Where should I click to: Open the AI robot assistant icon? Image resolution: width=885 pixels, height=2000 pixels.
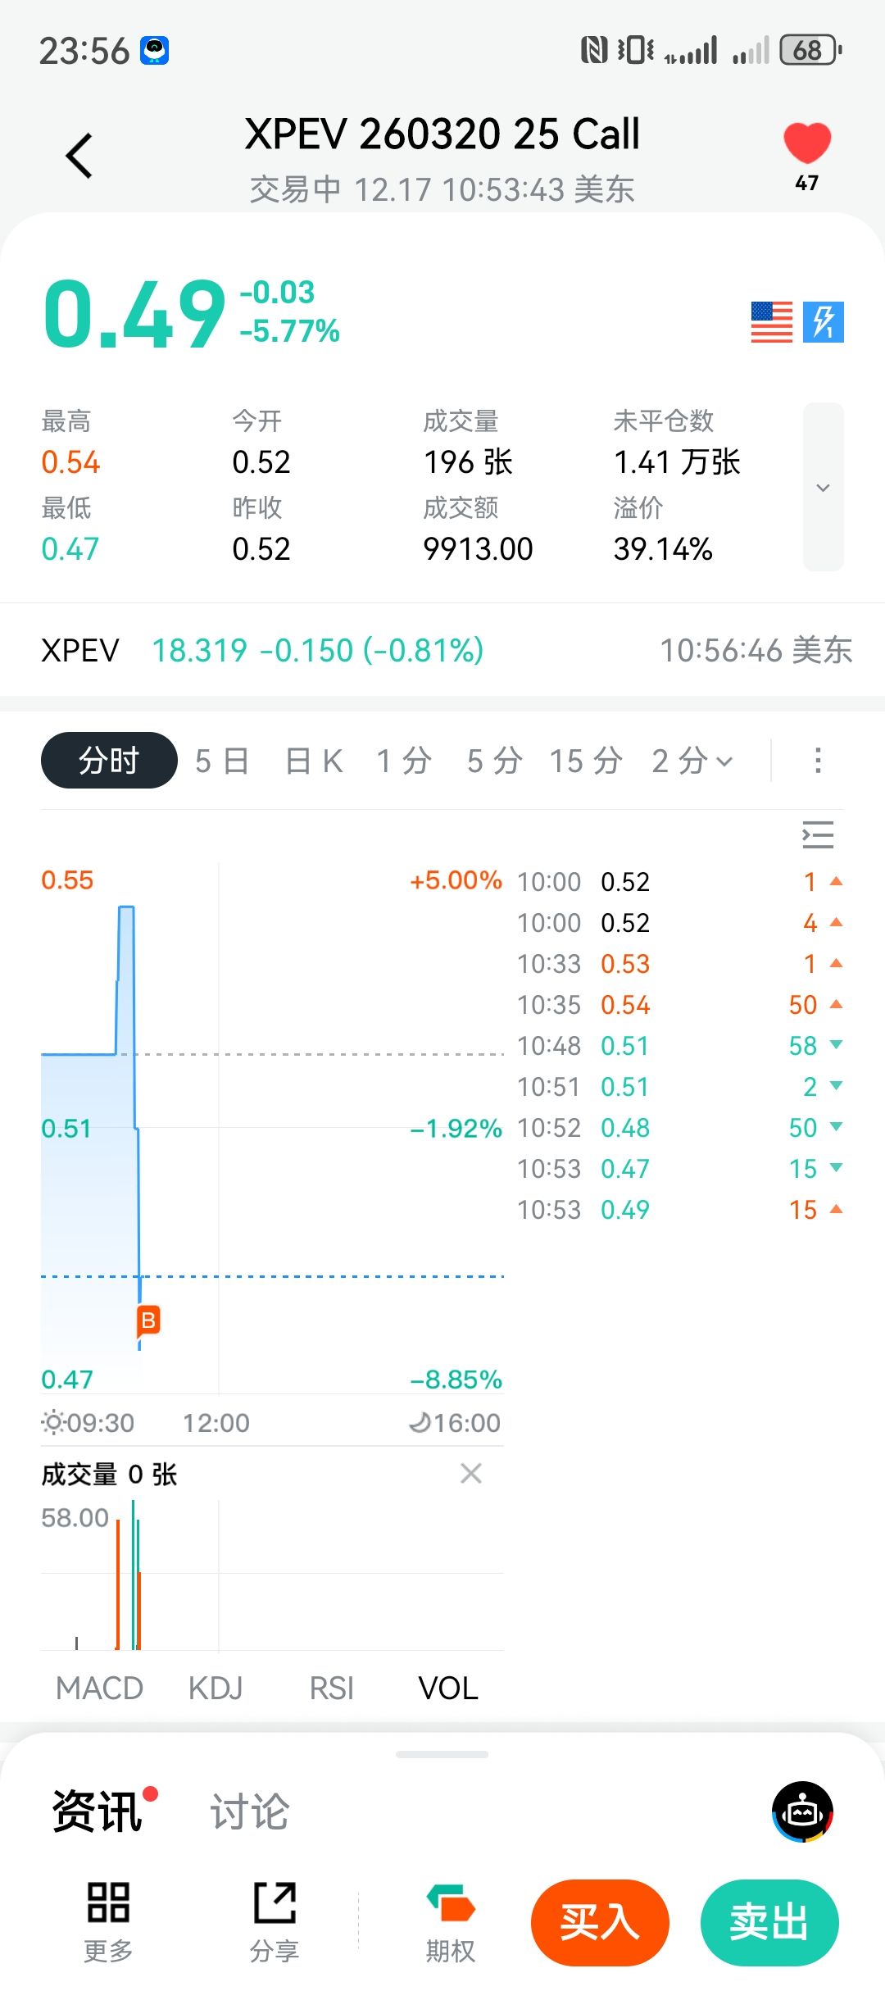pyautogui.click(x=802, y=1812)
